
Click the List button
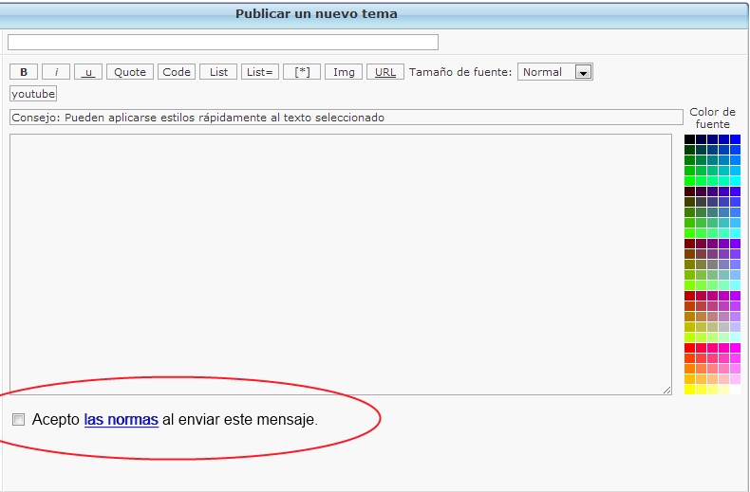(x=218, y=72)
